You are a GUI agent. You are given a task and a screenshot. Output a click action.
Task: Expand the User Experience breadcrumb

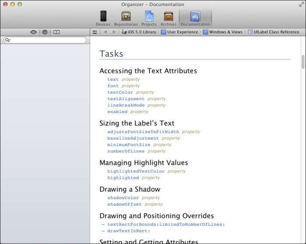pyautogui.click(x=179, y=32)
